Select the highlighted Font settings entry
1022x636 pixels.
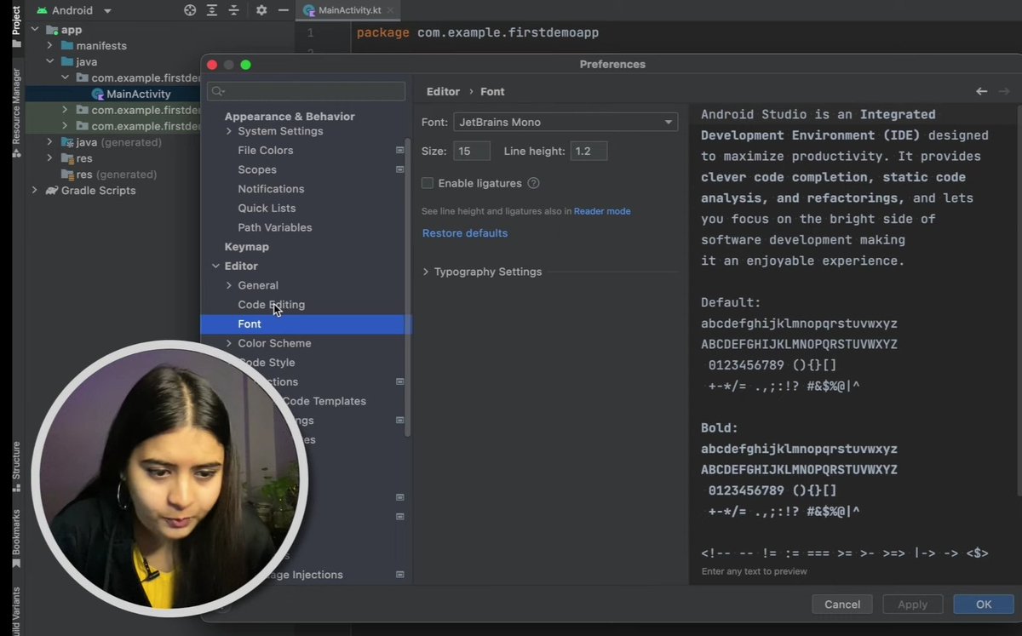pos(306,324)
